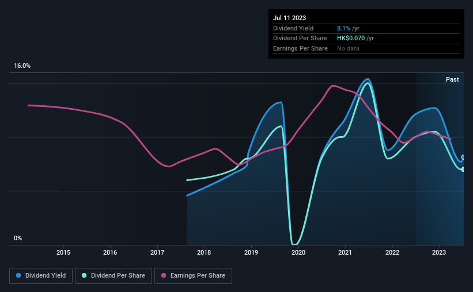The width and height of the screenshot is (473, 292).
Task: Click the 2015 x-axis label
Action: pos(63,252)
